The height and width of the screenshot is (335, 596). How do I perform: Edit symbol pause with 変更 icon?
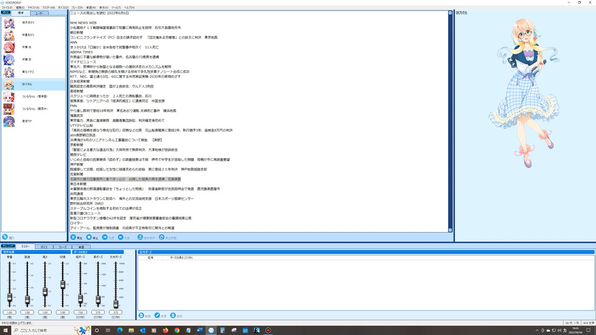pyautogui.click(x=157, y=315)
